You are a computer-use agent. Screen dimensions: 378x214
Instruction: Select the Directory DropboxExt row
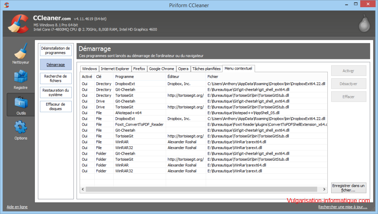(203, 84)
